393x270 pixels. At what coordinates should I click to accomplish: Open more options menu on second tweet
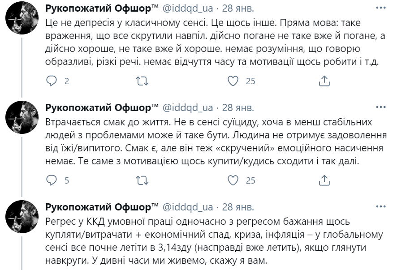pos(380,108)
